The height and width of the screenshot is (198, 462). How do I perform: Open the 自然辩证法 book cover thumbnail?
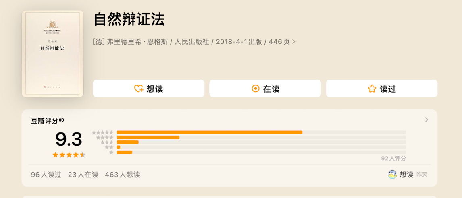point(52,54)
